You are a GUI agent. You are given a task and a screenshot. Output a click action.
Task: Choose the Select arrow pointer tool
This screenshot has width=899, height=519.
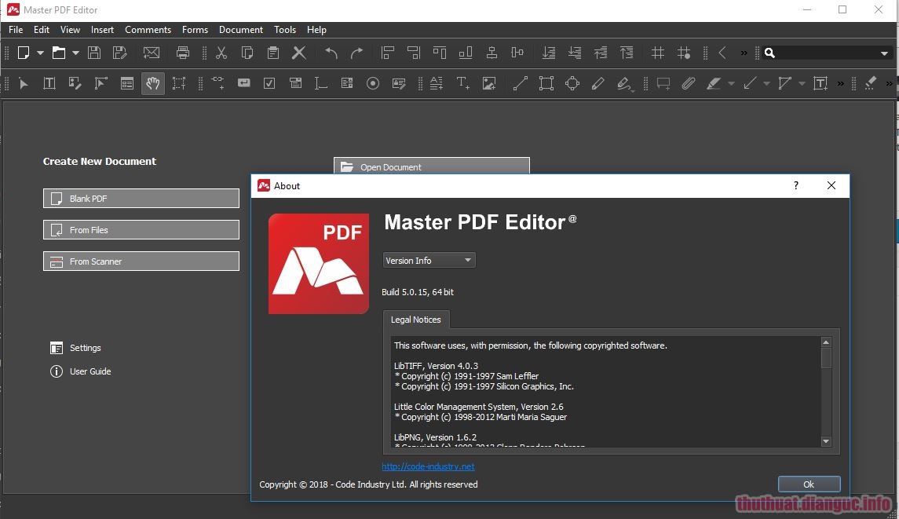point(24,84)
